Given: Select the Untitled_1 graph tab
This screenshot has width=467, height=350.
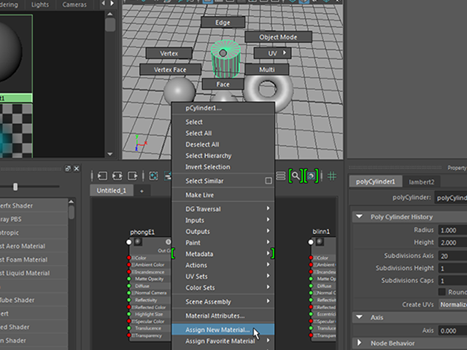Looking at the screenshot, I should click(x=112, y=190).
